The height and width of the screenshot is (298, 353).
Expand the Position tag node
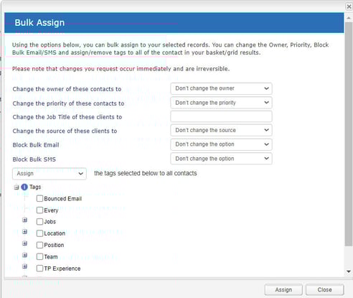[24, 243]
